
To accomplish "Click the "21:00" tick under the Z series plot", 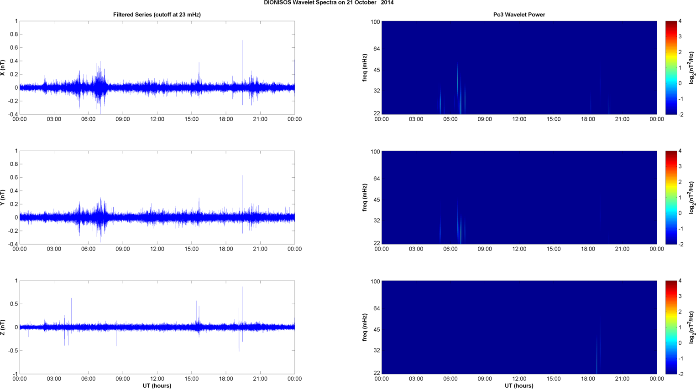I will click(x=260, y=379).
